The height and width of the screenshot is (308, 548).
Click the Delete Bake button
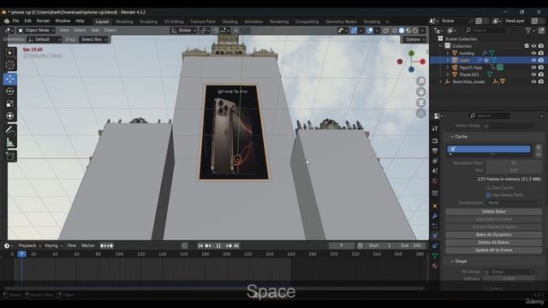pyautogui.click(x=493, y=211)
